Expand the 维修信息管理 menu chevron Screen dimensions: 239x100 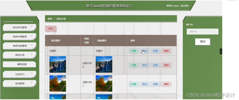(31, 45)
